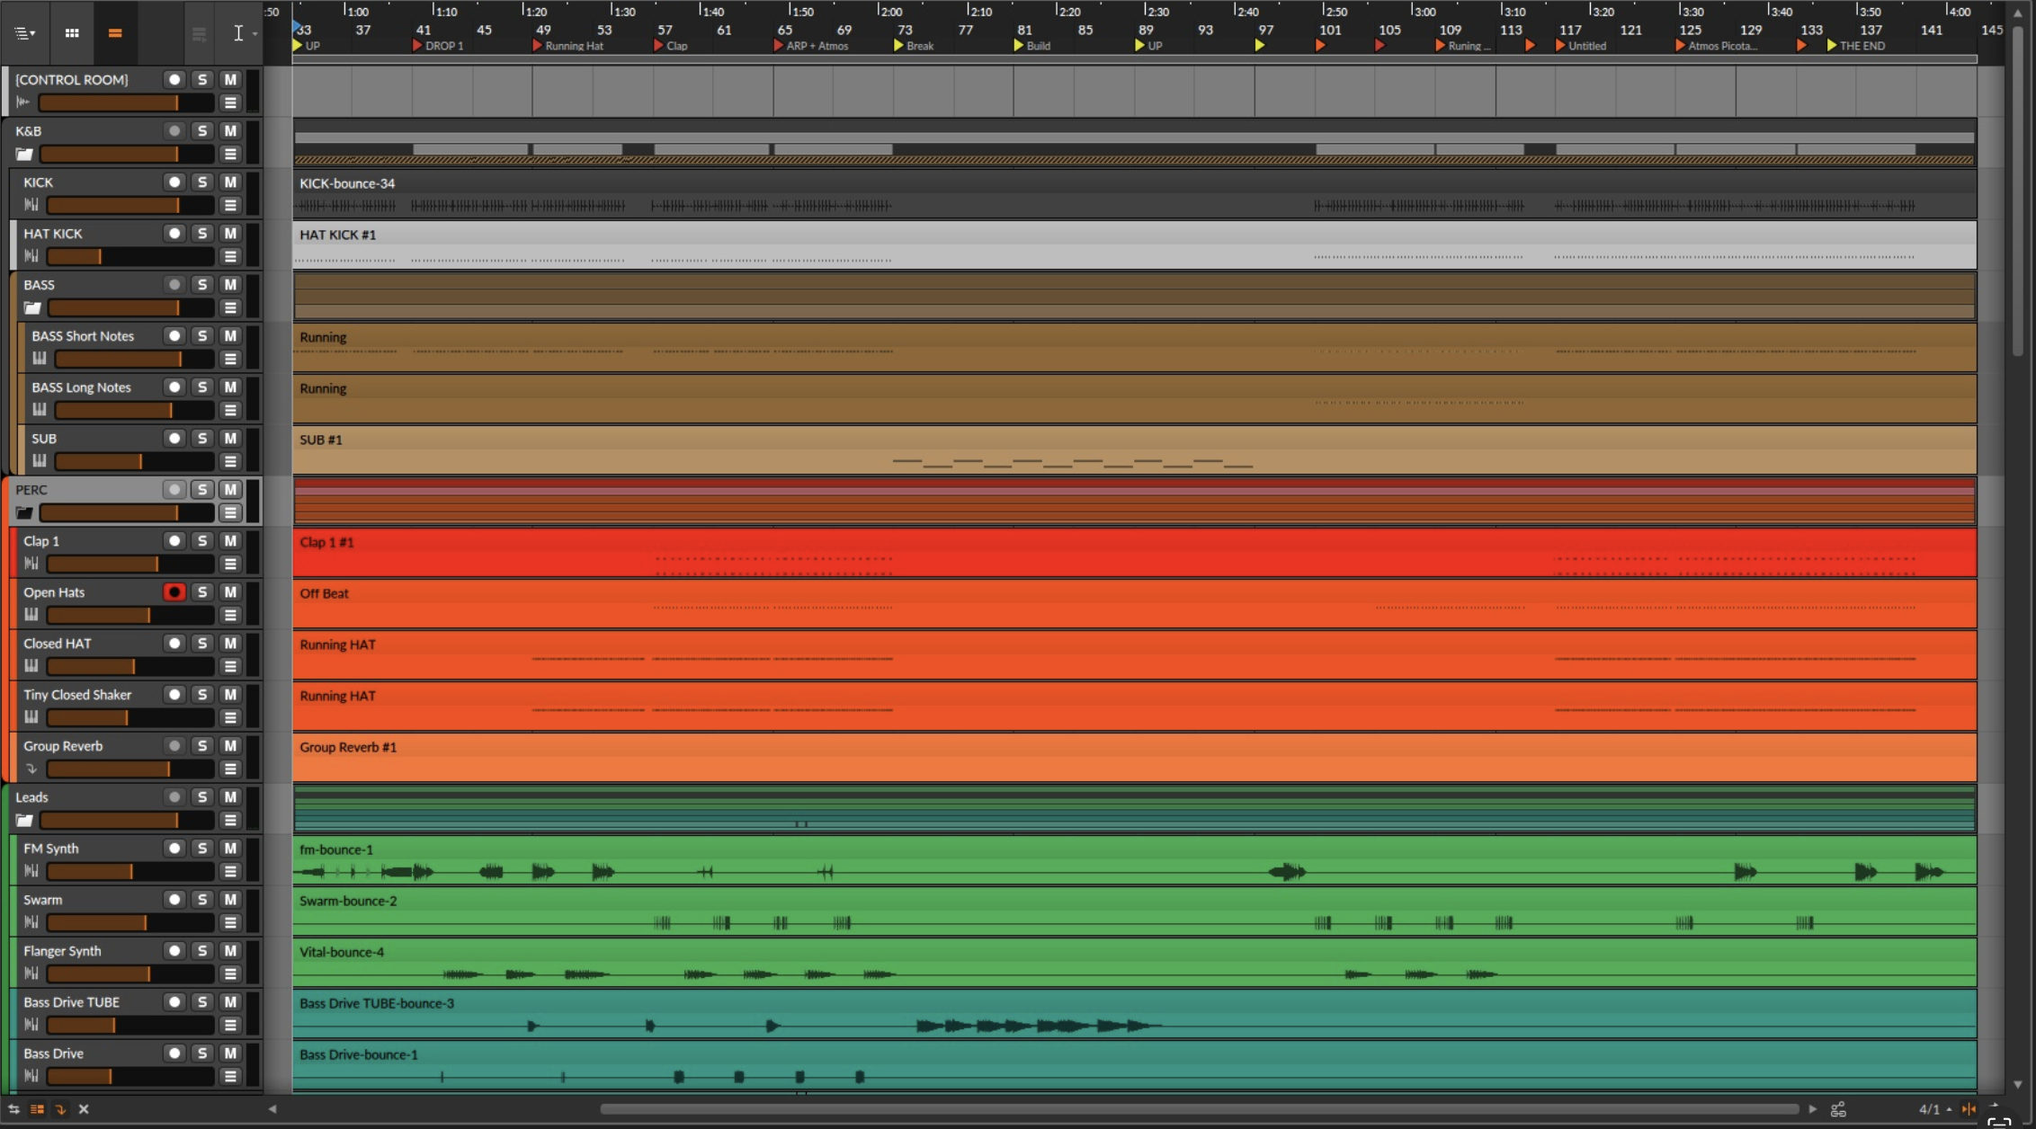Viewport: 2036px width, 1129px height.
Task: Collapse the K&B group folder
Action: pos(24,155)
